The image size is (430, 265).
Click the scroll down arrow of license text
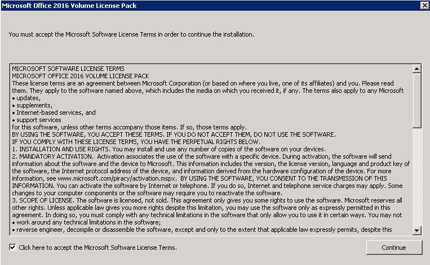417,230
